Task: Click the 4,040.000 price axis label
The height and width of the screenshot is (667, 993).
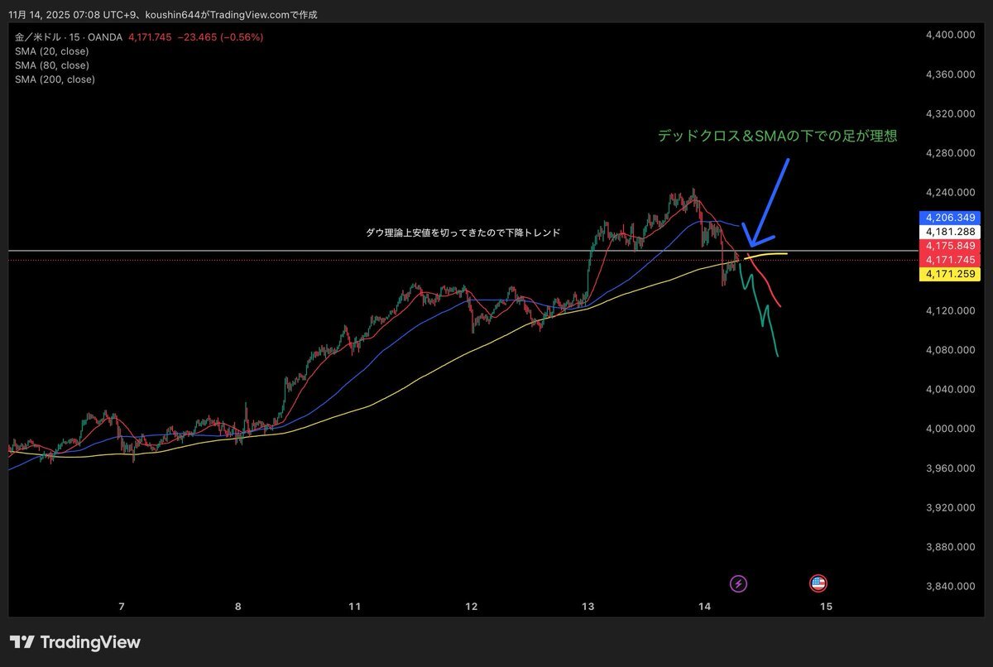Action: click(950, 389)
